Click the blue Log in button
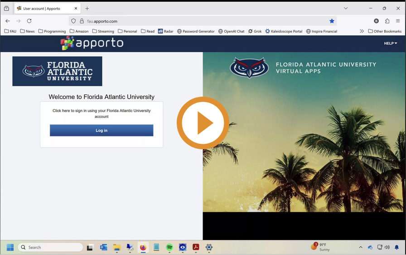406x255 pixels. (101, 130)
